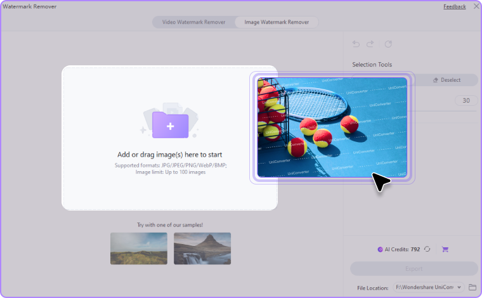Click the reset/refresh icon beside redo
This screenshot has height=298, width=482.
click(388, 44)
